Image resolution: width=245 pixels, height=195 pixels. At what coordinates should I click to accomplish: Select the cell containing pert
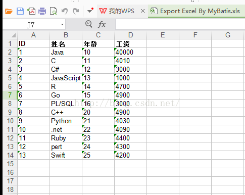pyautogui.click(x=66, y=147)
